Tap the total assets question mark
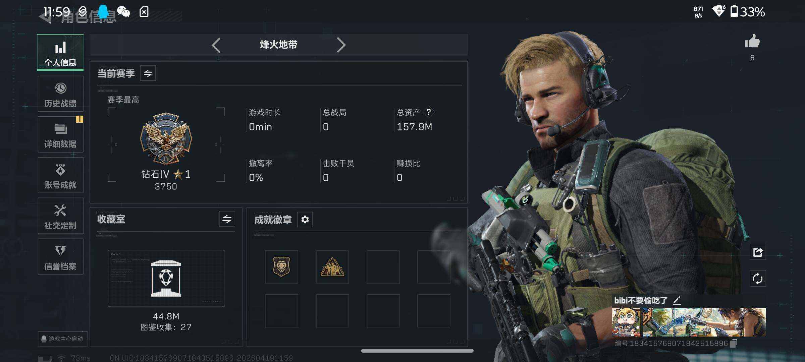The height and width of the screenshot is (362, 805). coord(429,112)
